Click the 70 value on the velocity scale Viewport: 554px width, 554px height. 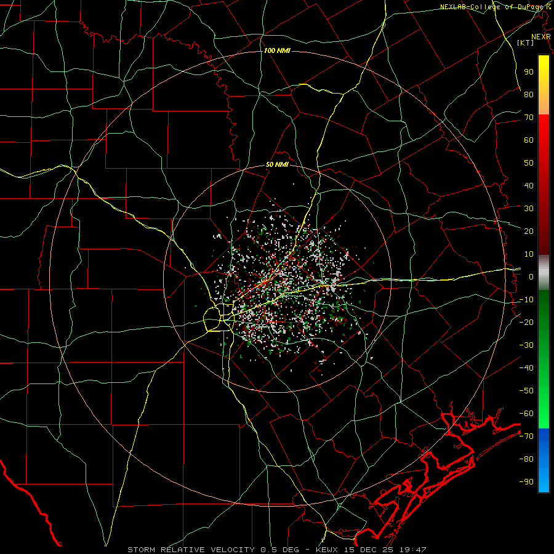(x=529, y=118)
